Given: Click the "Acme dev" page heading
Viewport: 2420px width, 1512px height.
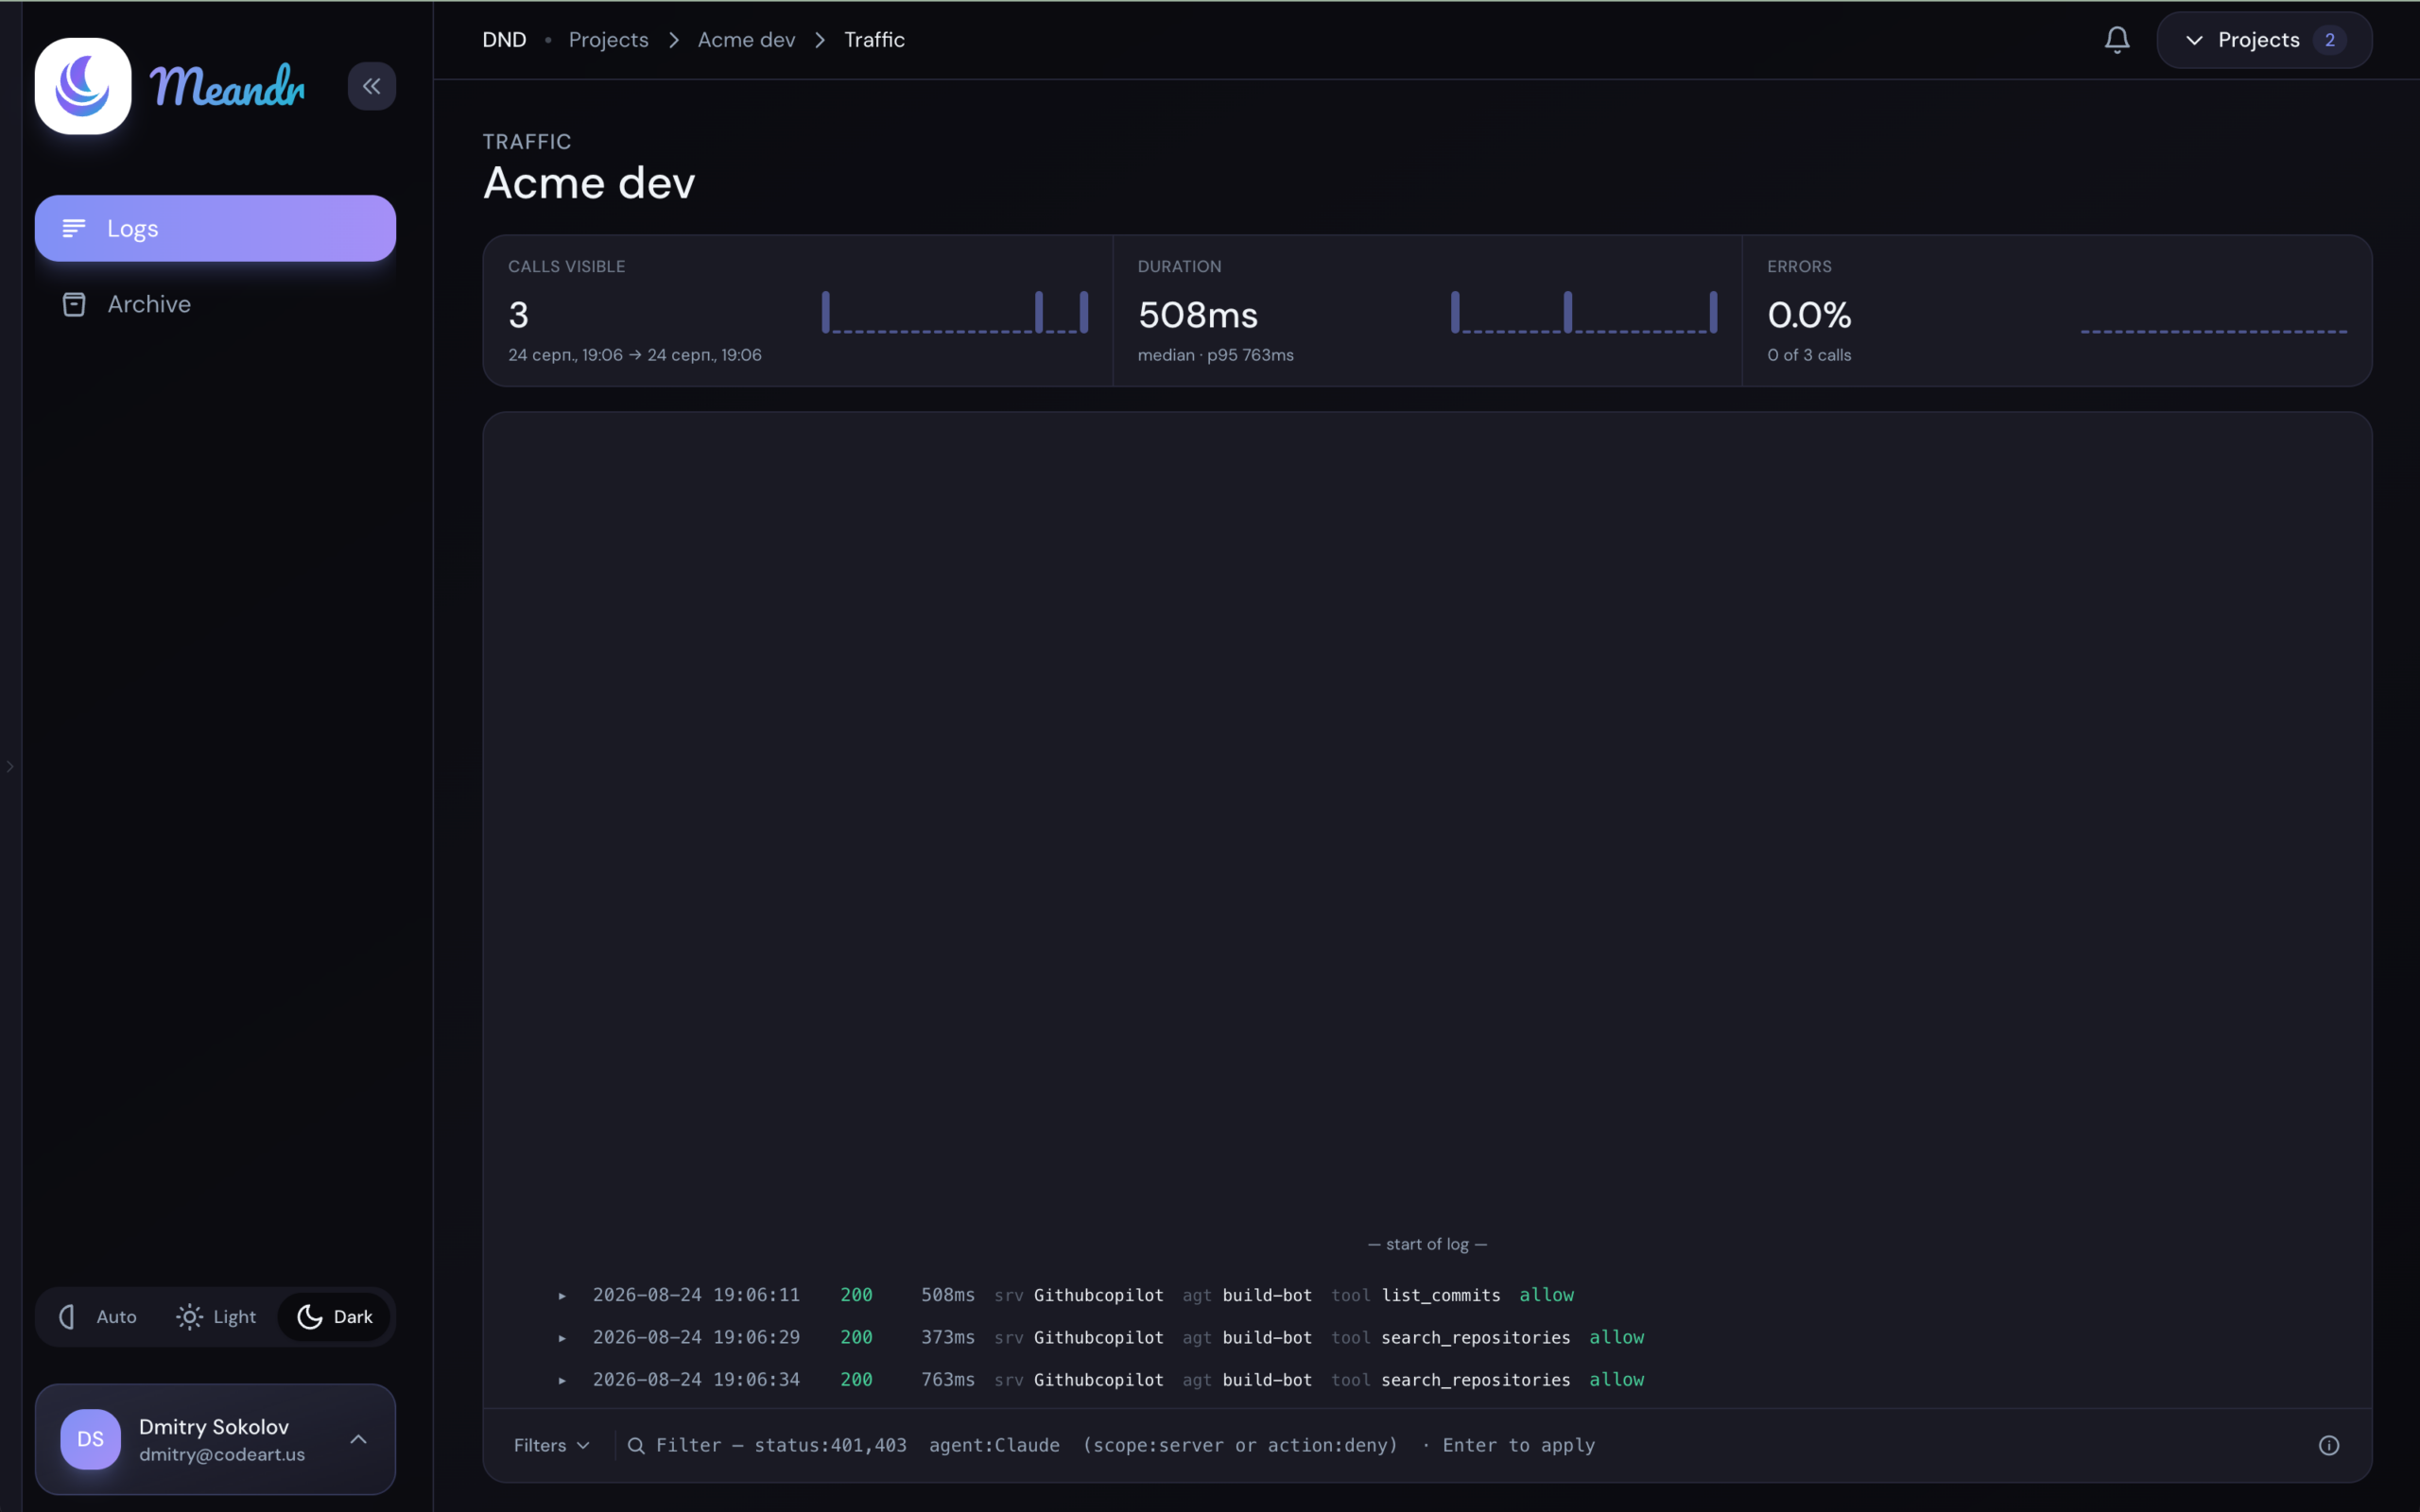Looking at the screenshot, I should click(588, 183).
